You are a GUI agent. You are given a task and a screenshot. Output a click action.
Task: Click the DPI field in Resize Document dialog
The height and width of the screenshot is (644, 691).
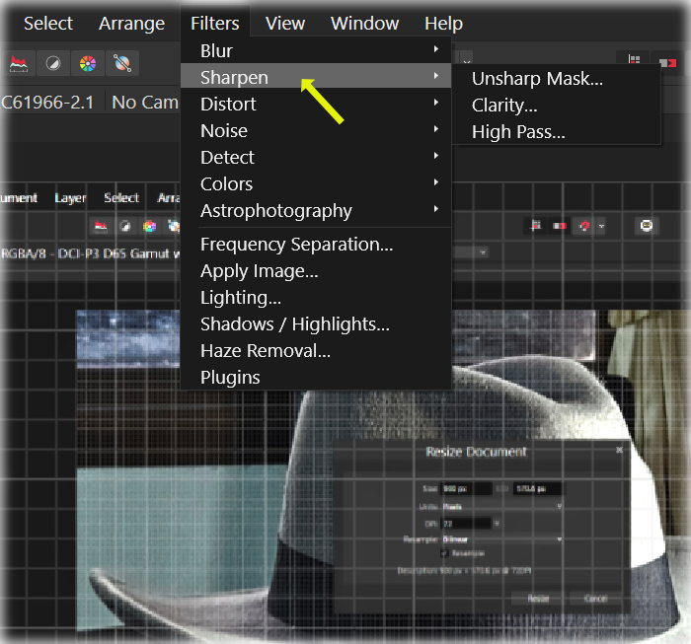pyautogui.click(x=466, y=524)
